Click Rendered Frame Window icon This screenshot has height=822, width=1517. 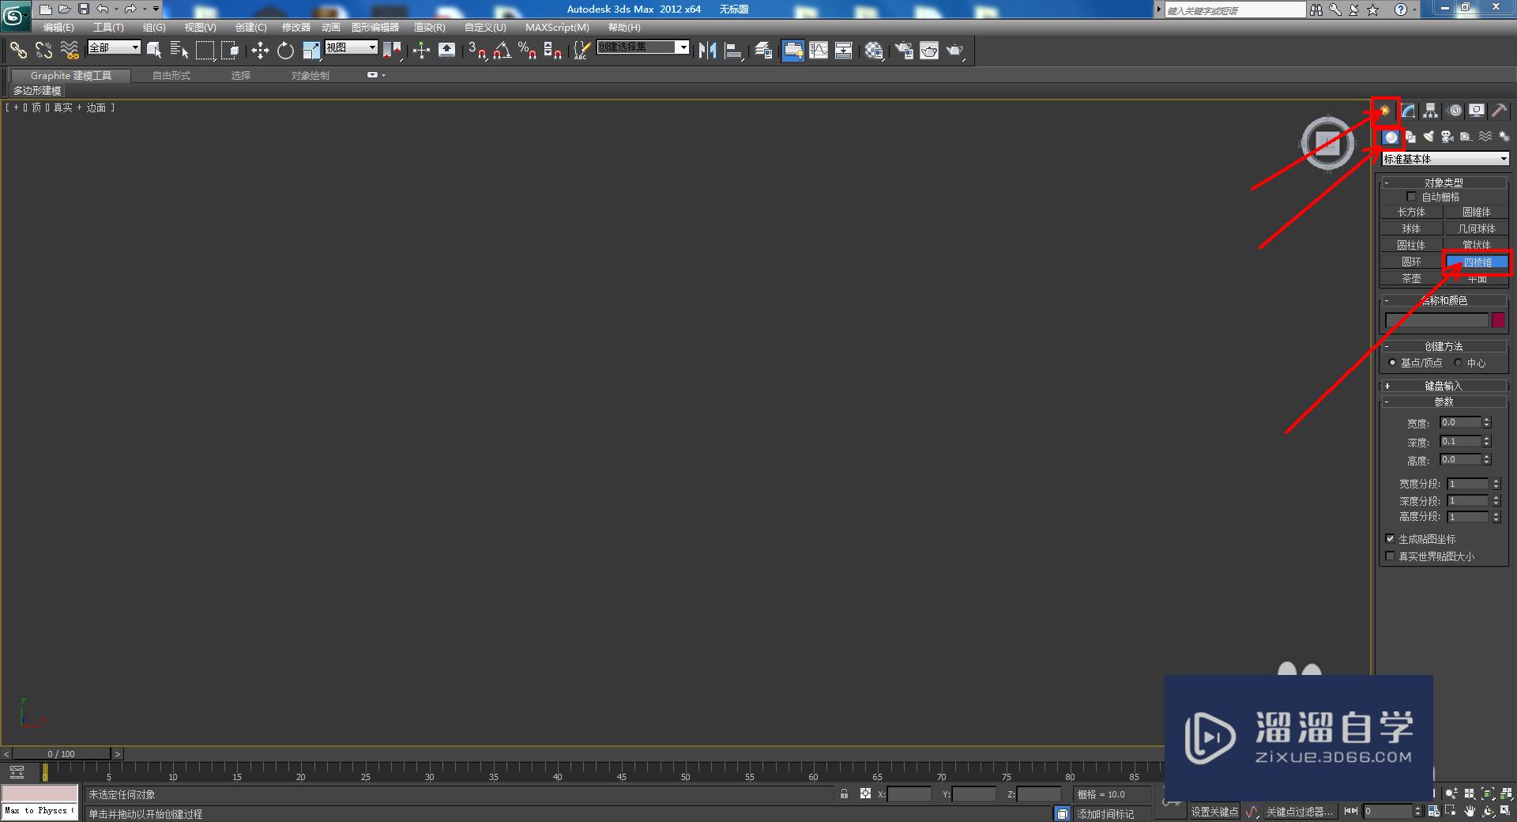click(x=929, y=51)
